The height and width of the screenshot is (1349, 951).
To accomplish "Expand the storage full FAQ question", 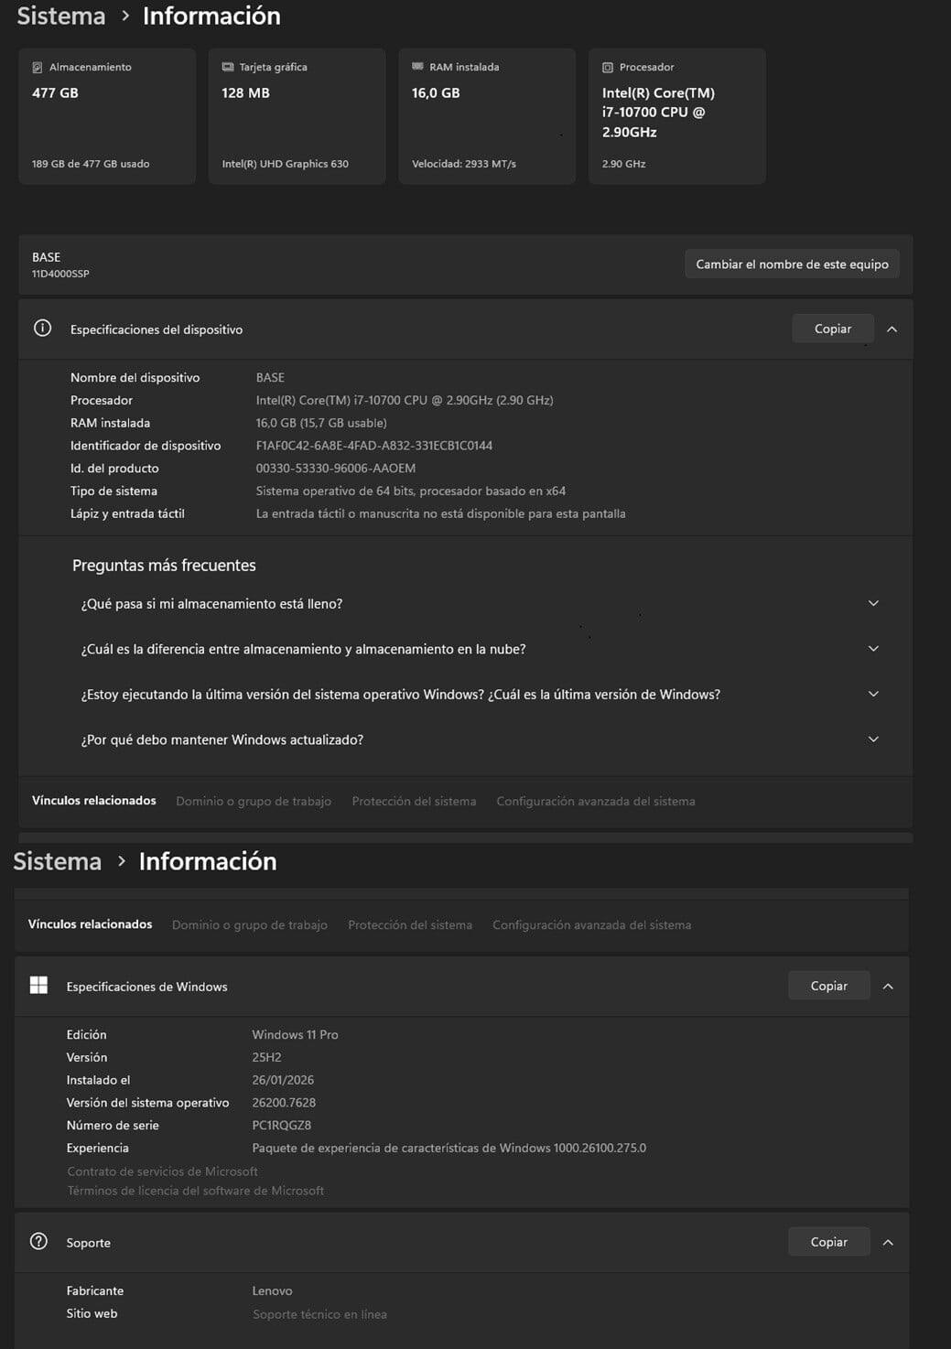I will 873,603.
